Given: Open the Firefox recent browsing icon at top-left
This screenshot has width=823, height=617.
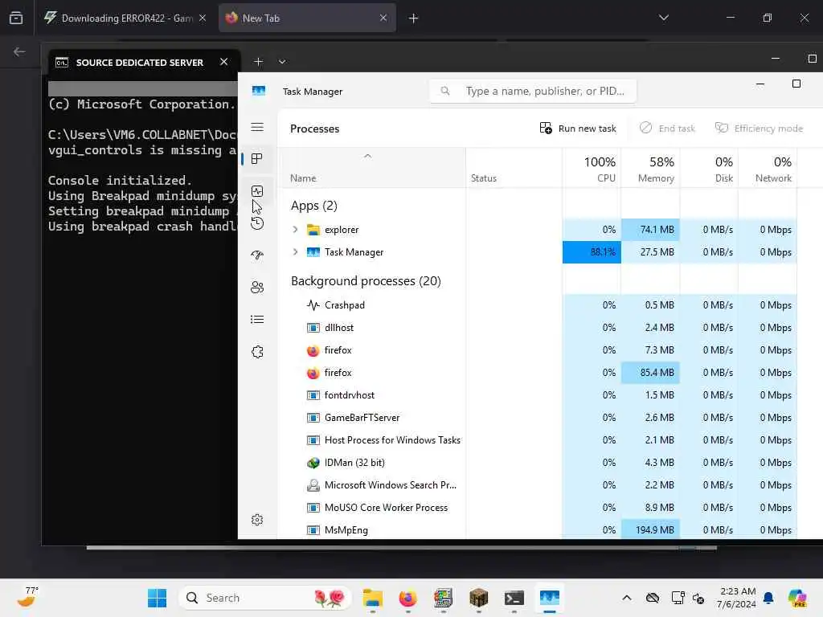Looking at the screenshot, I should tap(16, 18).
